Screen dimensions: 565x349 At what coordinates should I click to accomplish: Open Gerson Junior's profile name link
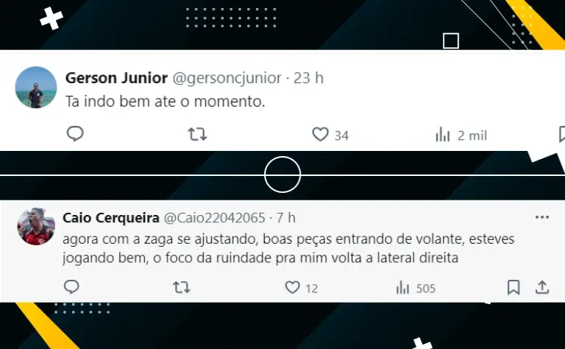(x=116, y=78)
